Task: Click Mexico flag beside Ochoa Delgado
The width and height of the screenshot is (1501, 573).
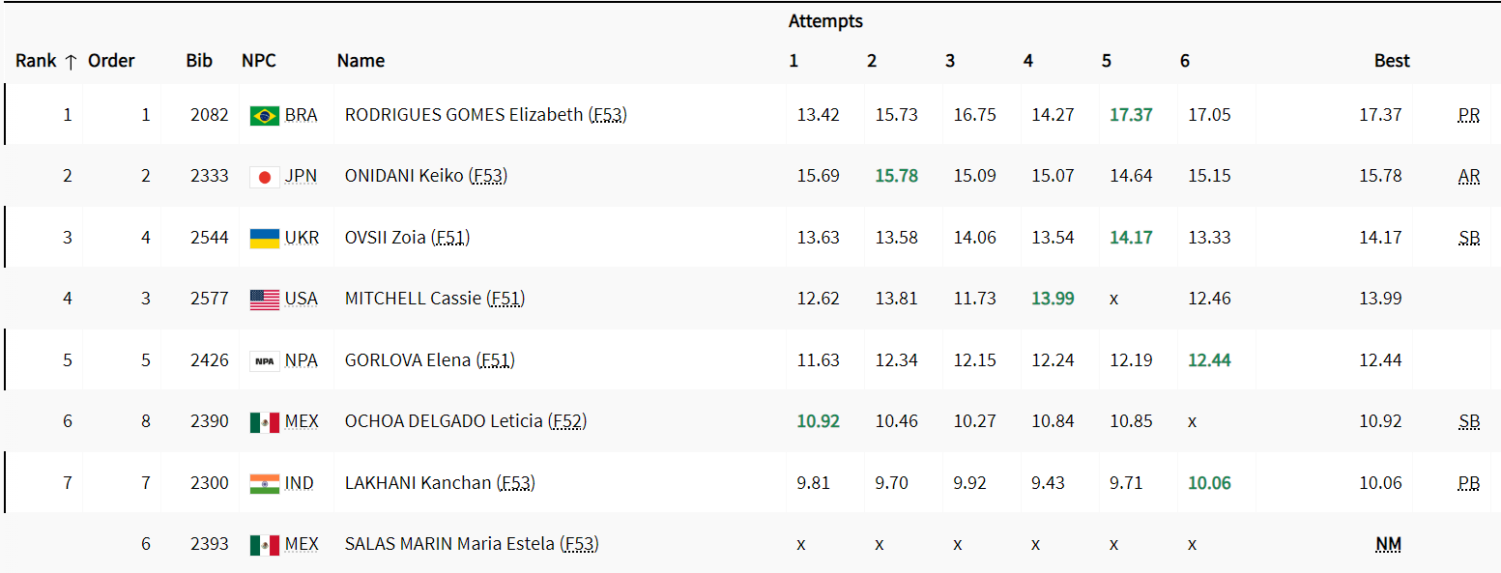Action: (264, 422)
